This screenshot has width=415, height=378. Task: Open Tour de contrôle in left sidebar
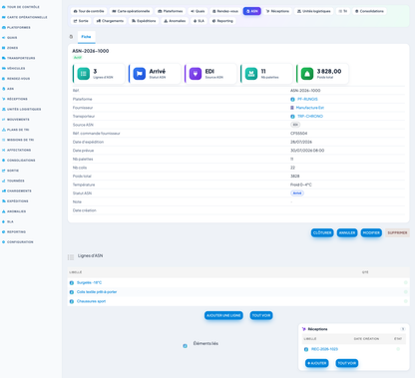(21, 7)
